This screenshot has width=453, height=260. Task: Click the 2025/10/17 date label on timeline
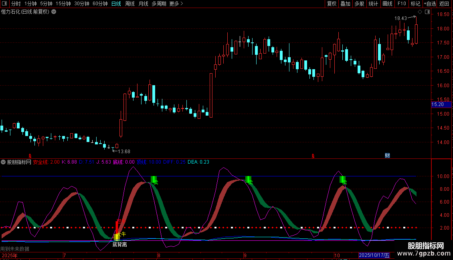[x=374, y=255]
